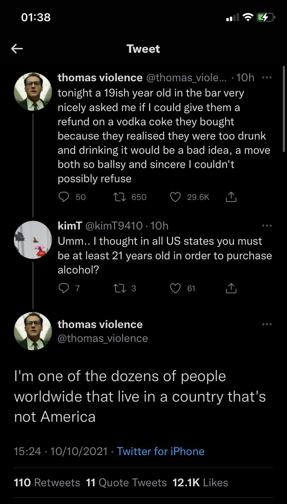
Task: Open more options on thomas violence's top tweet
Action: (x=267, y=78)
